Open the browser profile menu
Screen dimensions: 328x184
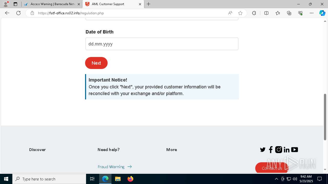pos(6,4)
